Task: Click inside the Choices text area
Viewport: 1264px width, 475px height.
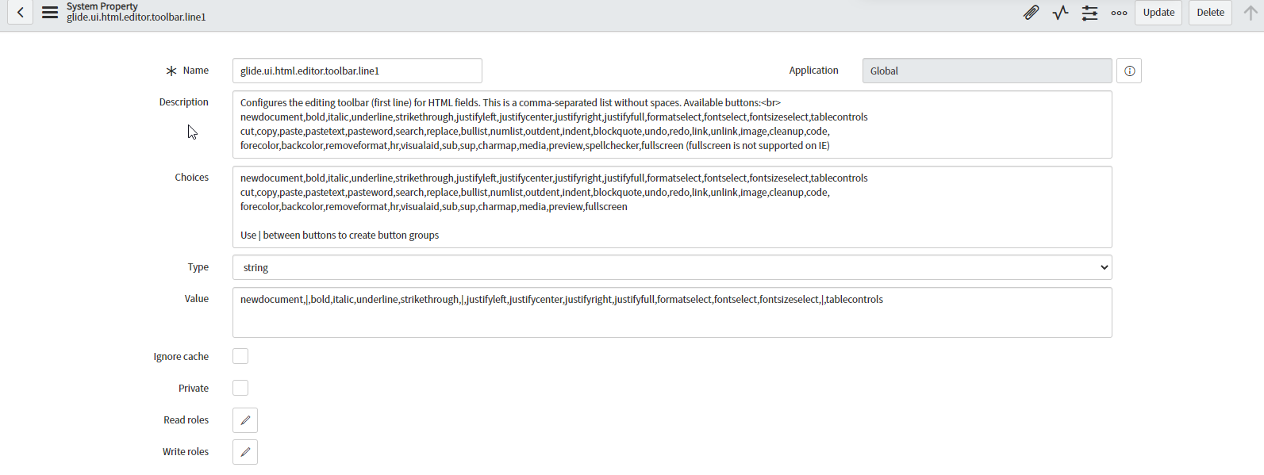Action: pos(672,207)
